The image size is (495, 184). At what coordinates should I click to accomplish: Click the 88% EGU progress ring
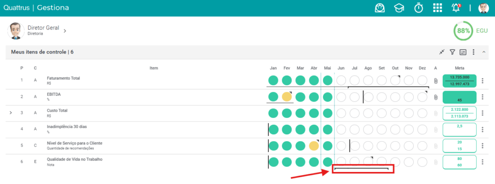pyautogui.click(x=463, y=31)
